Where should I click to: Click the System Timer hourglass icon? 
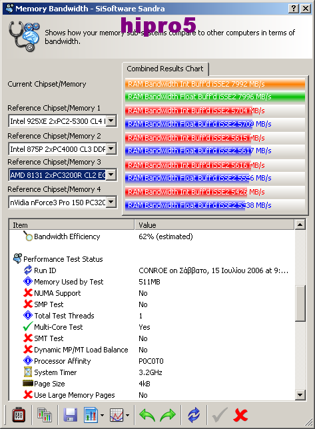28,372
